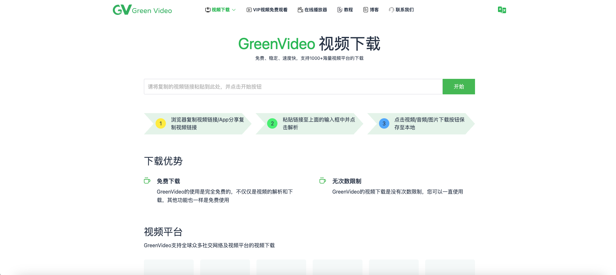Click the 联系我们 headset icon
The image size is (616, 275).
(x=392, y=10)
